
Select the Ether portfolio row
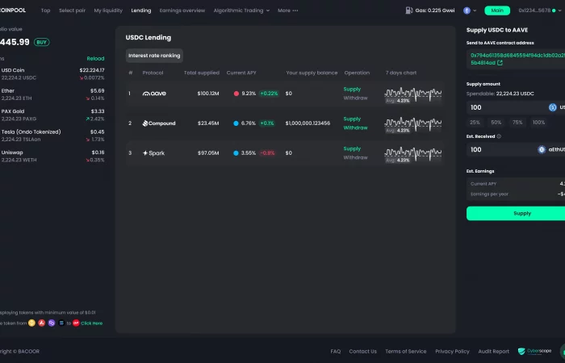point(52,94)
